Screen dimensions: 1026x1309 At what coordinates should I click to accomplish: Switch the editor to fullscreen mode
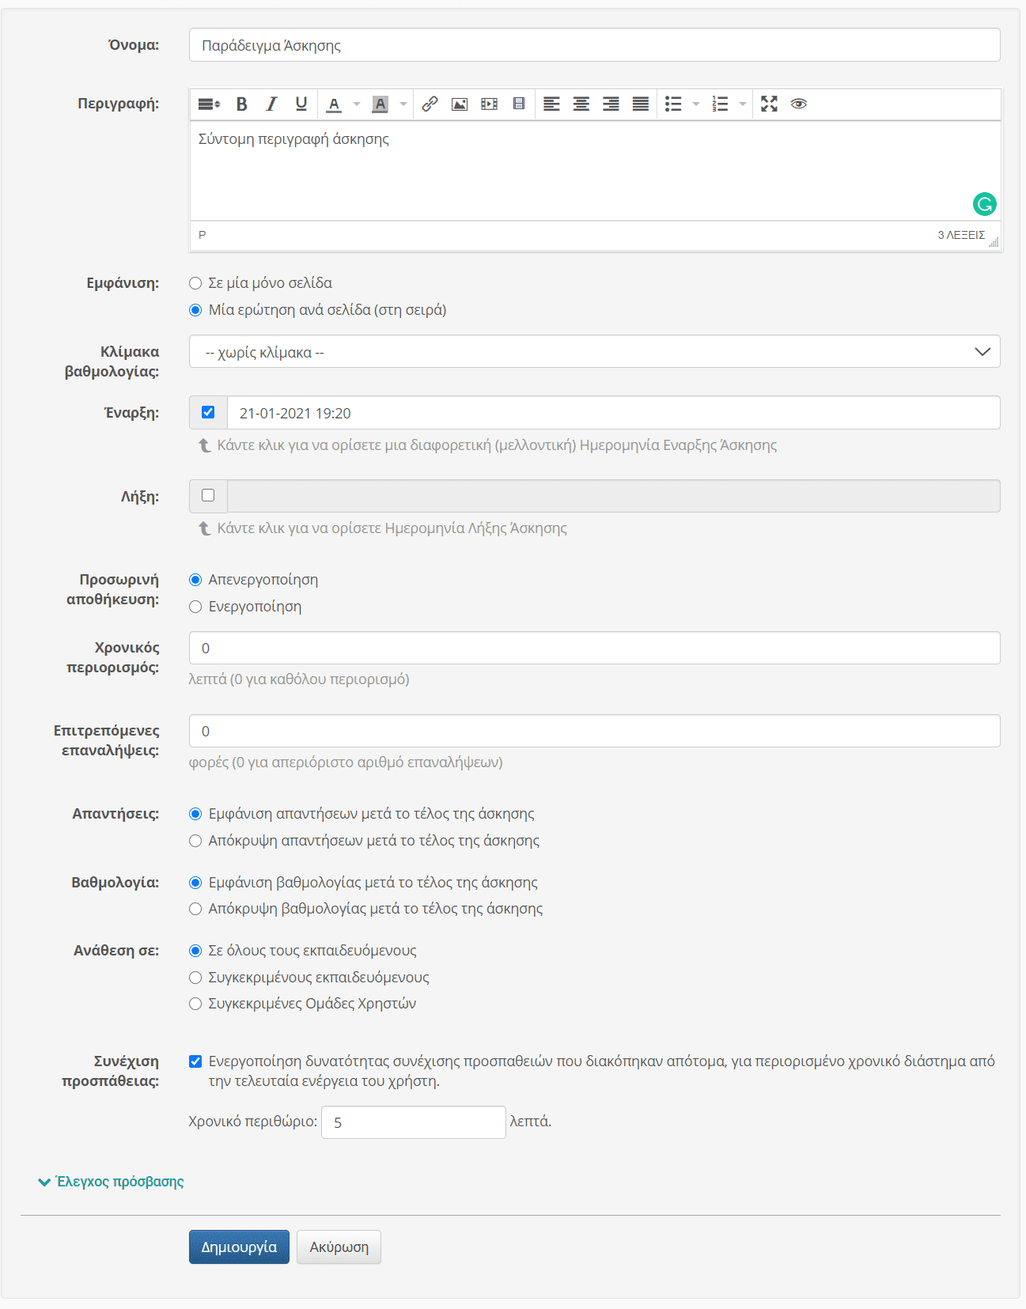(769, 104)
